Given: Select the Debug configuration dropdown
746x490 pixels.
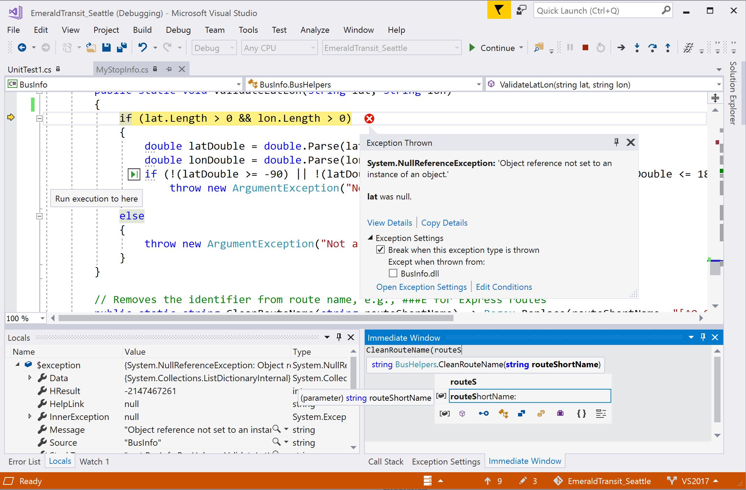Looking at the screenshot, I should 213,48.
